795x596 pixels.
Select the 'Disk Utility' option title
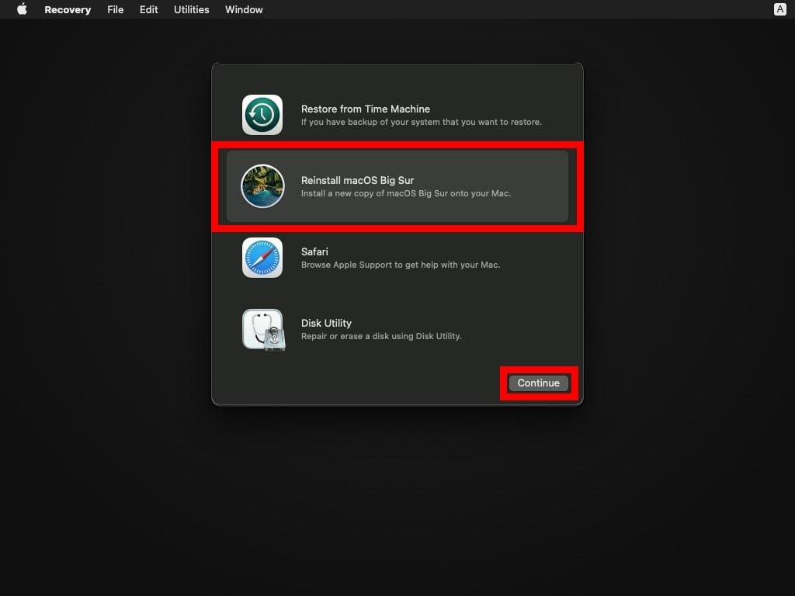326,324
